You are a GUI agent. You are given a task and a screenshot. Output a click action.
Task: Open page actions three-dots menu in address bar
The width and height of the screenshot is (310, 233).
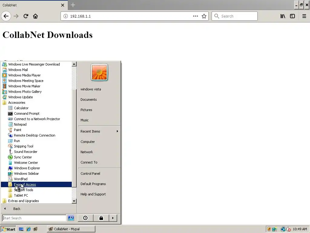pos(195,16)
